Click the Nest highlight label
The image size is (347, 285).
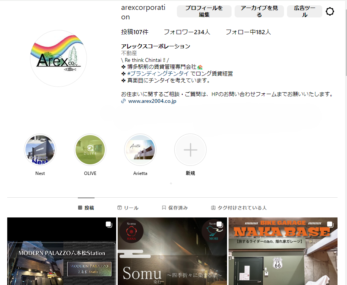coord(40,173)
